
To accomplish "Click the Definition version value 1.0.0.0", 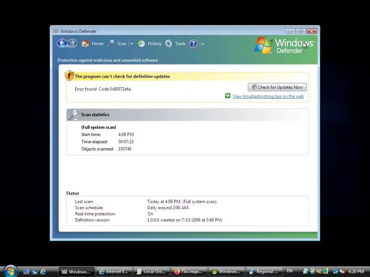I will [153, 220].
